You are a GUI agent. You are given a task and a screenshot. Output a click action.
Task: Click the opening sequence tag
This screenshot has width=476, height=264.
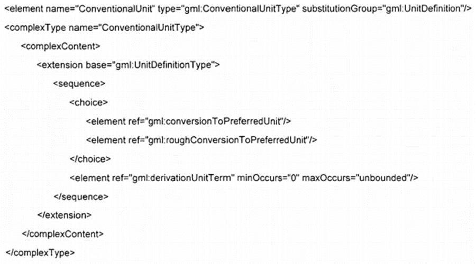click(79, 83)
